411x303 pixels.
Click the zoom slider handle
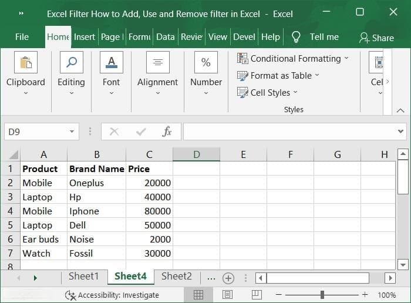coord(322,295)
